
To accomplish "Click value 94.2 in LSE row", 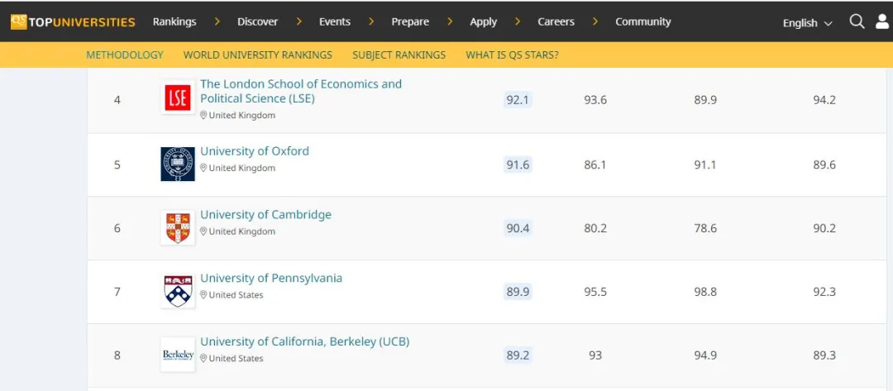I will click(x=824, y=100).
